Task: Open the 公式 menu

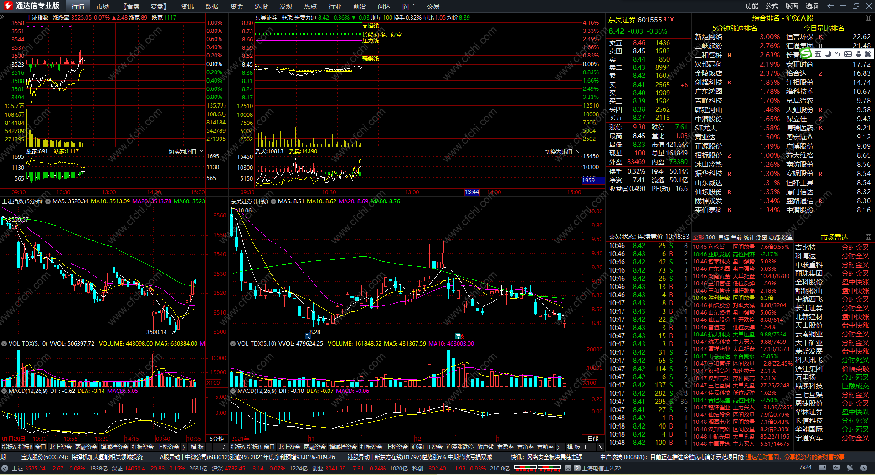Action: pos(772,6)
